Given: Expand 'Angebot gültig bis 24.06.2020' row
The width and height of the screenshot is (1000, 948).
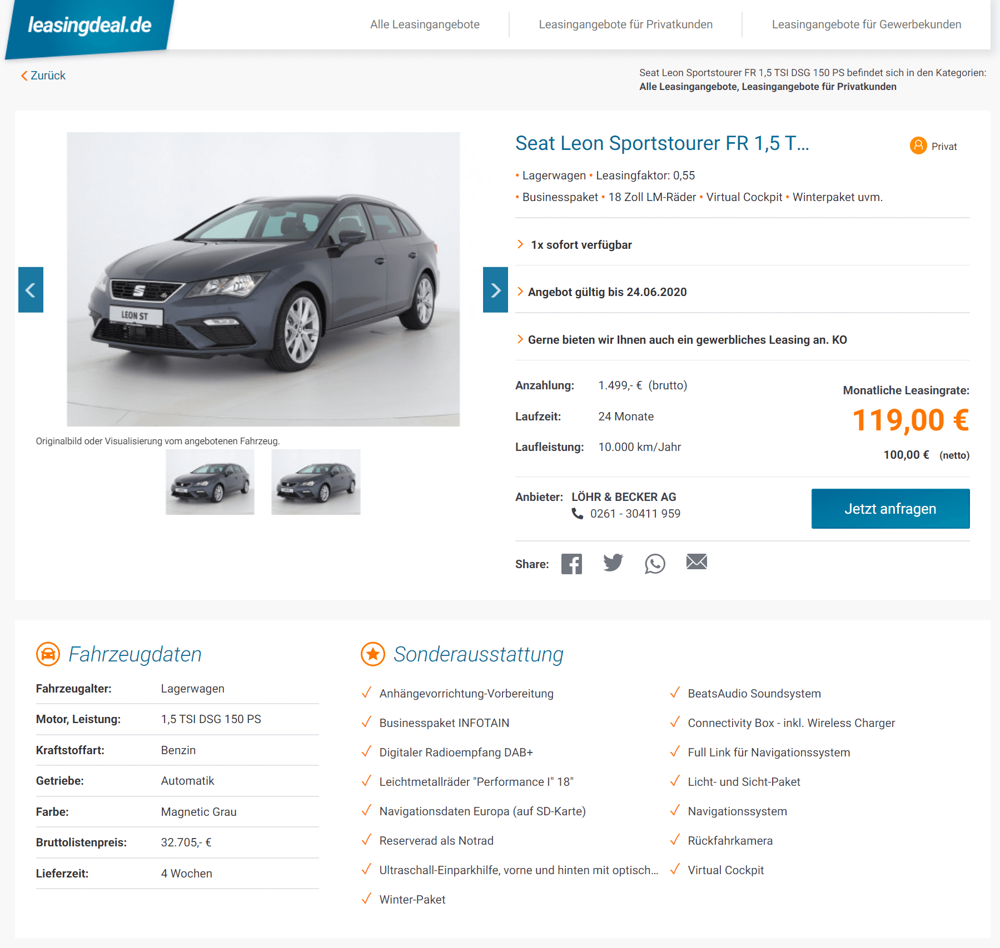Looking at the screenshot, I should [742, 292].
